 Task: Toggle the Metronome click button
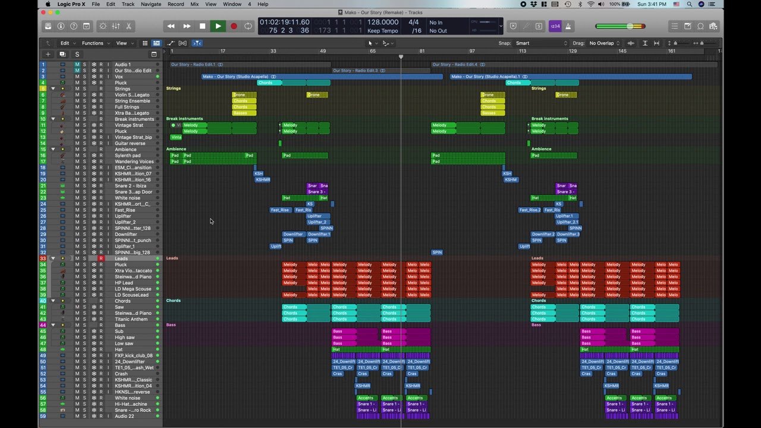click(568, 26)
